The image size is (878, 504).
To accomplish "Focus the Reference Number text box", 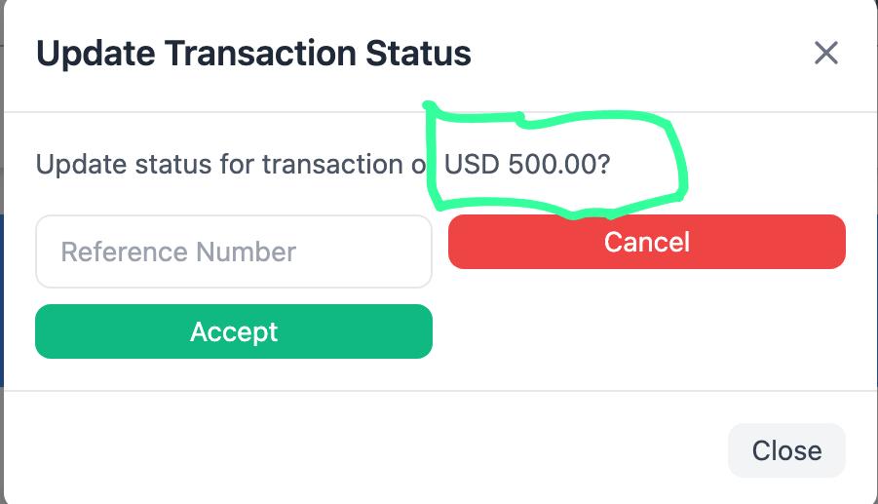I will click(x=234, y=252).
